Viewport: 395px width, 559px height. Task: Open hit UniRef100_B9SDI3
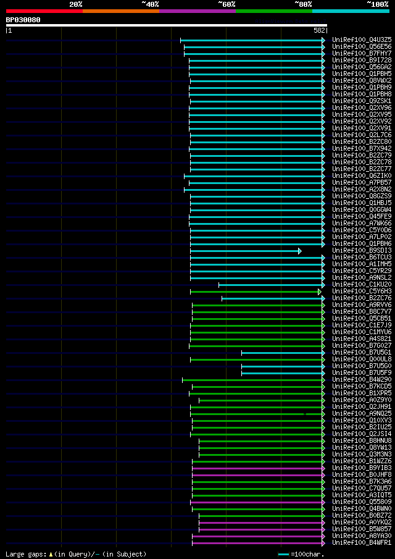pyautogui.click(x=362, y=251)
